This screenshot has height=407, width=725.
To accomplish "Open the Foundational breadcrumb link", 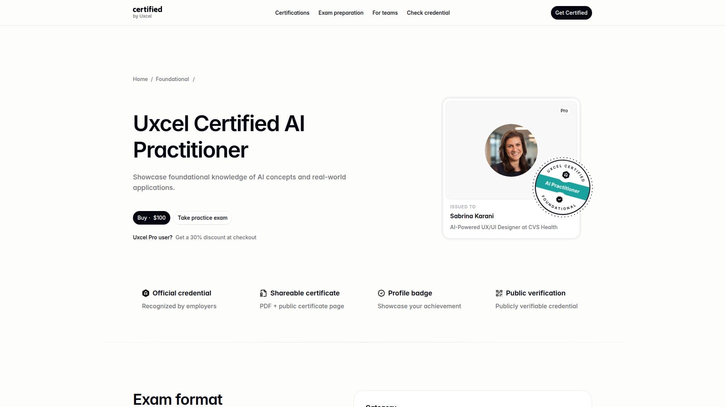I will (172, 79).
